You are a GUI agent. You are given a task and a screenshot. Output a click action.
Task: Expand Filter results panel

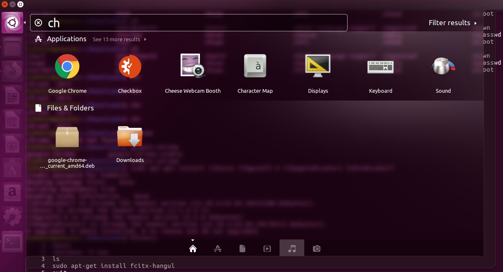(x=453, y=23)
